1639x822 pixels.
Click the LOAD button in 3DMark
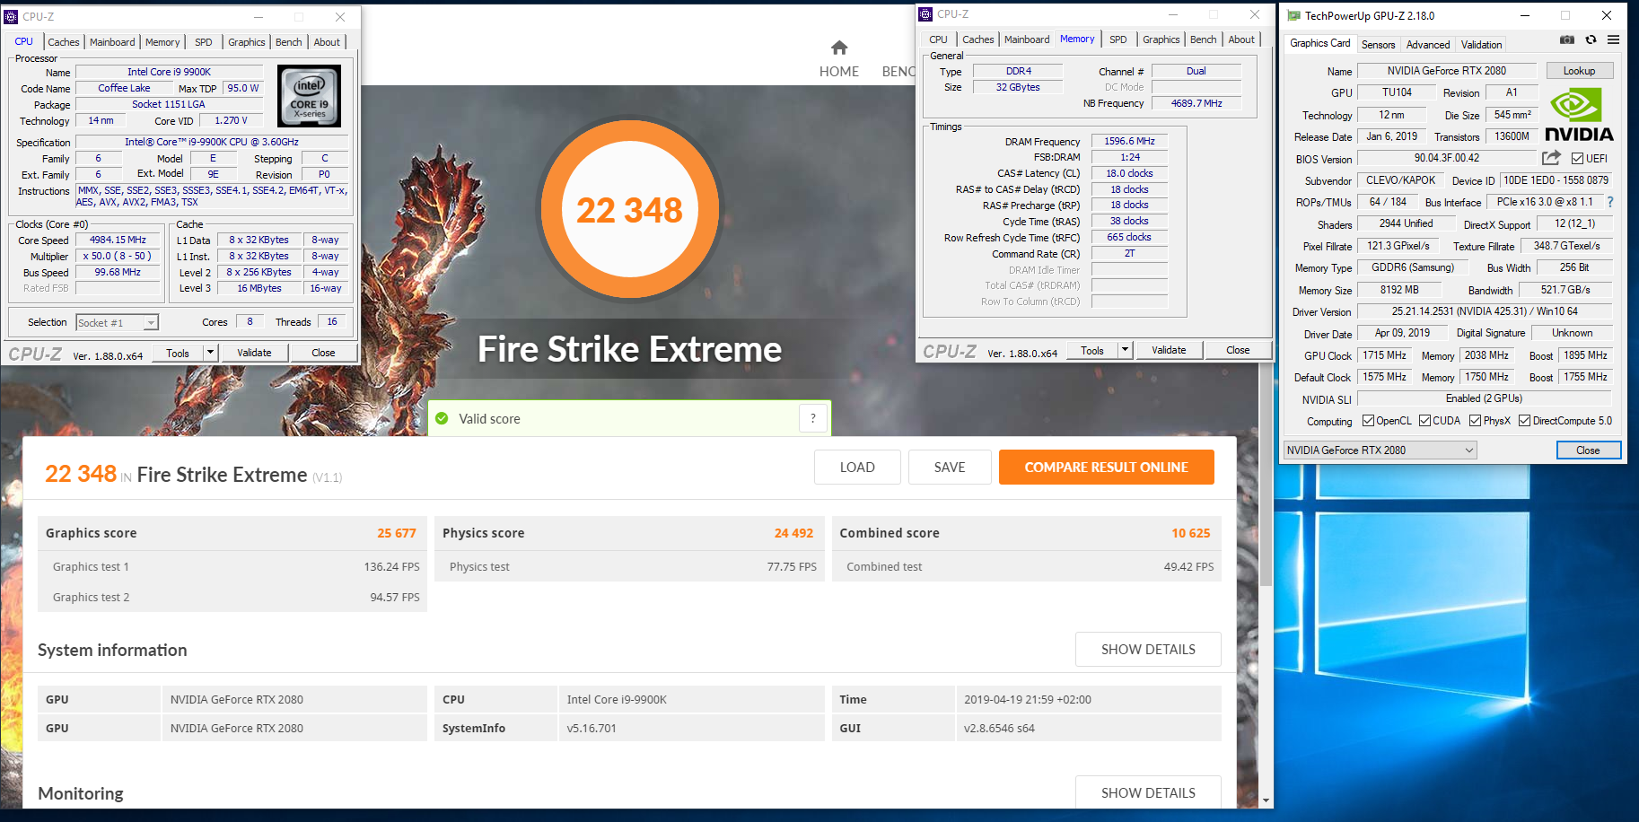pyautogui.click(x=857, y=468)
